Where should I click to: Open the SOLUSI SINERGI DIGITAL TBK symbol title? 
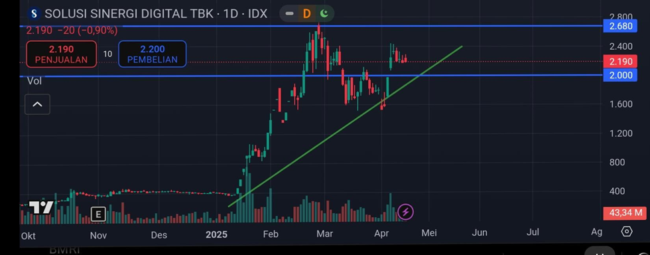156,14
